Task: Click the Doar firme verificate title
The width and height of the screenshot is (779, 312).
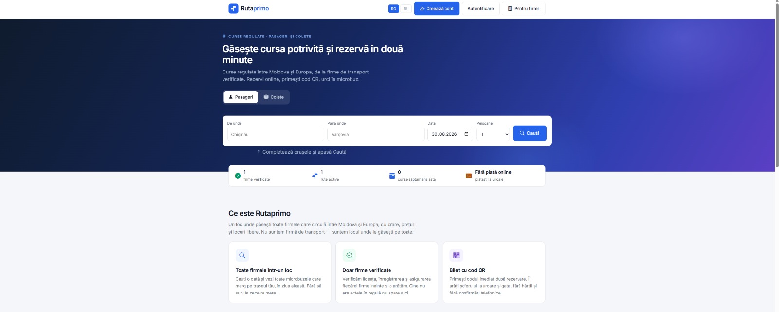Action: click(x=367, y=270)
